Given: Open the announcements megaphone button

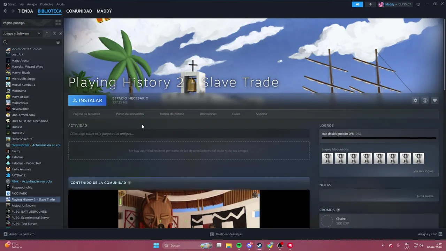Looking at the screenshot, I should [x=357, y=4].
